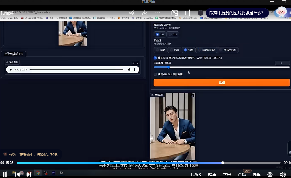
Task: Mute the input audio speaker icon
Action: click(x=129, y=70)
